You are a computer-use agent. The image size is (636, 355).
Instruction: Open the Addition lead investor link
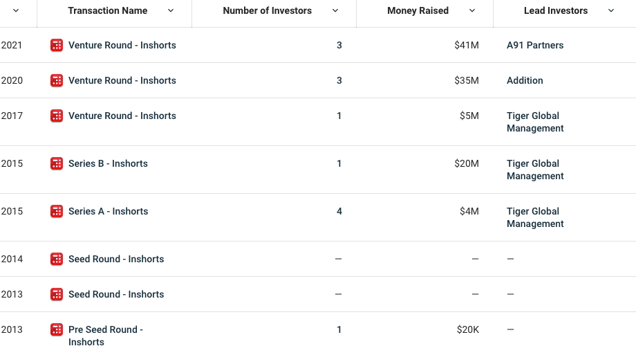pyautogui.click(x=525, y=81)
